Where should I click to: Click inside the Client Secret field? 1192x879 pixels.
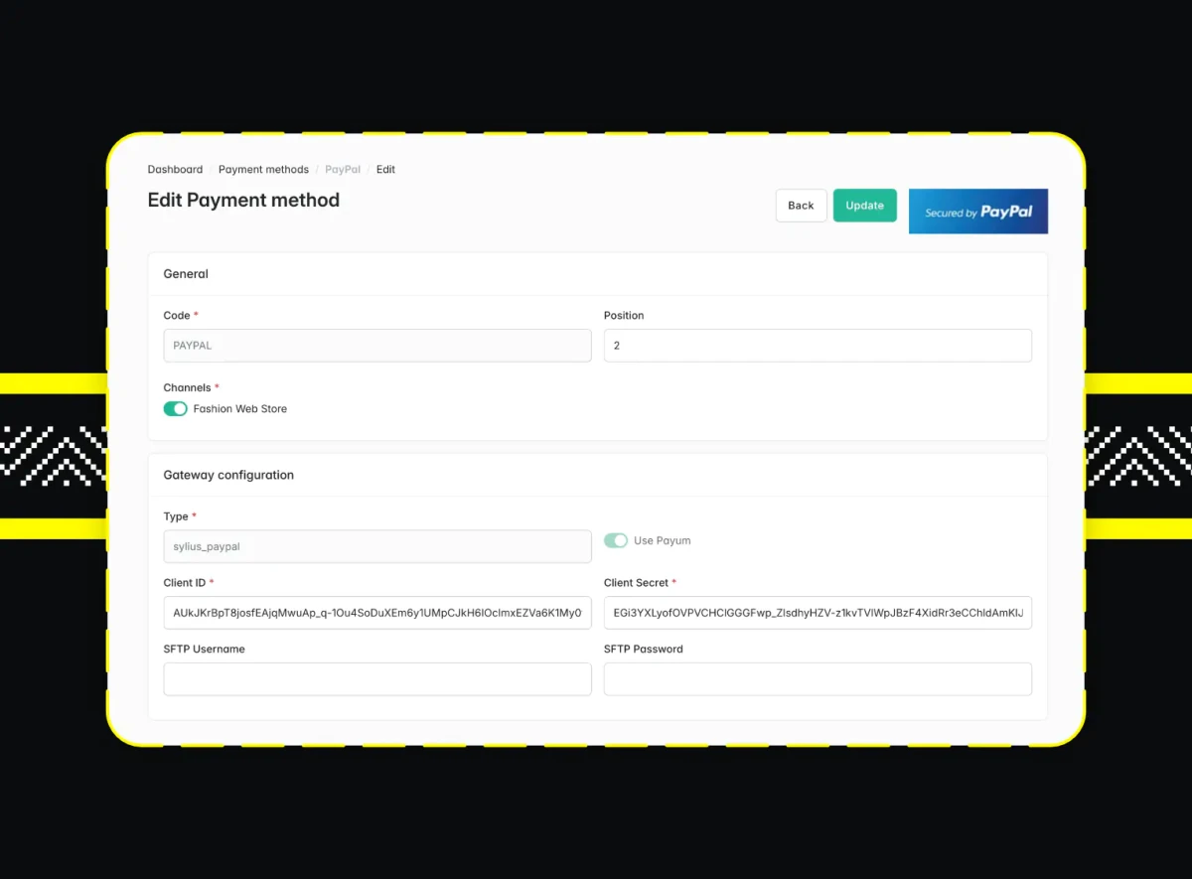[818, 612]
